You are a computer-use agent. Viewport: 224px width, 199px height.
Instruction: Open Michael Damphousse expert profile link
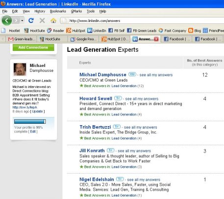click(x=103, y=75)
